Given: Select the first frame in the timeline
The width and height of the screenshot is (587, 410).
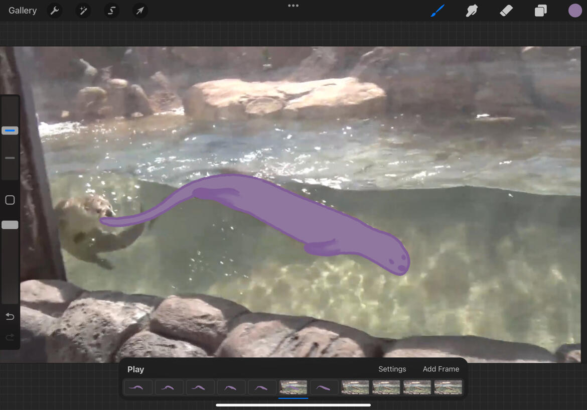Looking at the screenshot, I should tap(138, 387).
